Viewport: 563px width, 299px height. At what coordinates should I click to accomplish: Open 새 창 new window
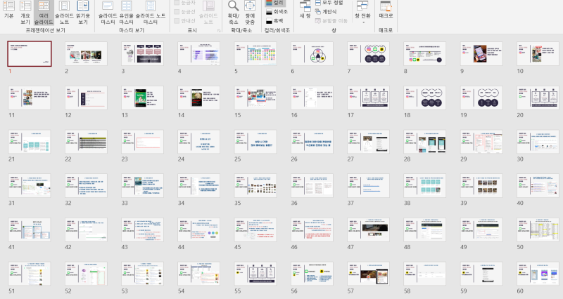[305, 10]
